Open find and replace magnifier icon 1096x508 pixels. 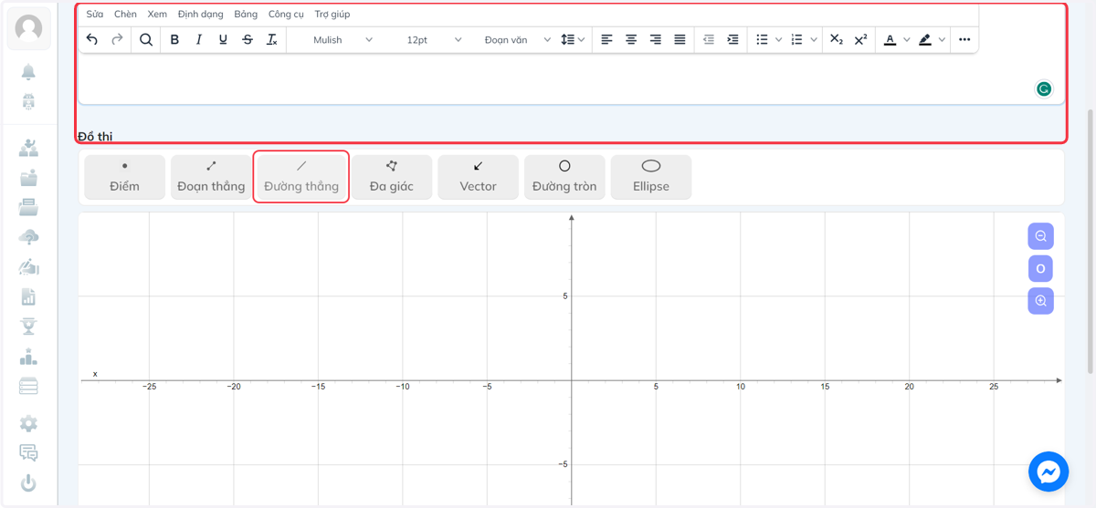[146, 39]
